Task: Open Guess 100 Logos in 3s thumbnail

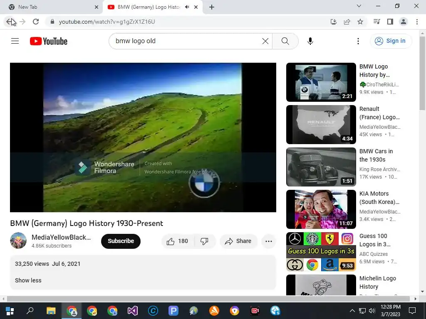Action: (321, 252)
